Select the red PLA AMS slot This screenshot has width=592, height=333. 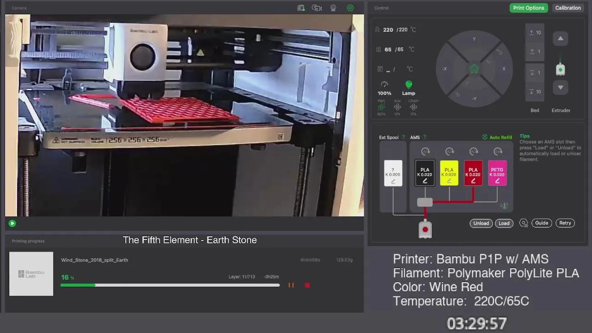click(473, 173)
